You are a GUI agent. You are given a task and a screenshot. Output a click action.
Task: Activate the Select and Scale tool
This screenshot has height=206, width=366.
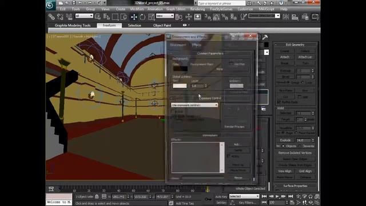tap(151, 17)
